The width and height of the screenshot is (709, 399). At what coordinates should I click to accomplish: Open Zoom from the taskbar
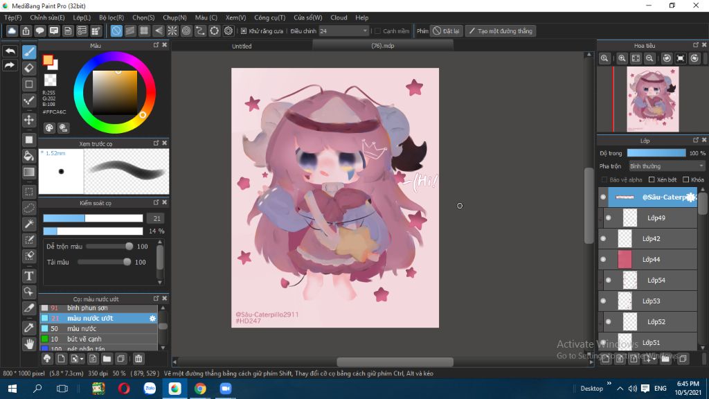click(x=226, y=389)
